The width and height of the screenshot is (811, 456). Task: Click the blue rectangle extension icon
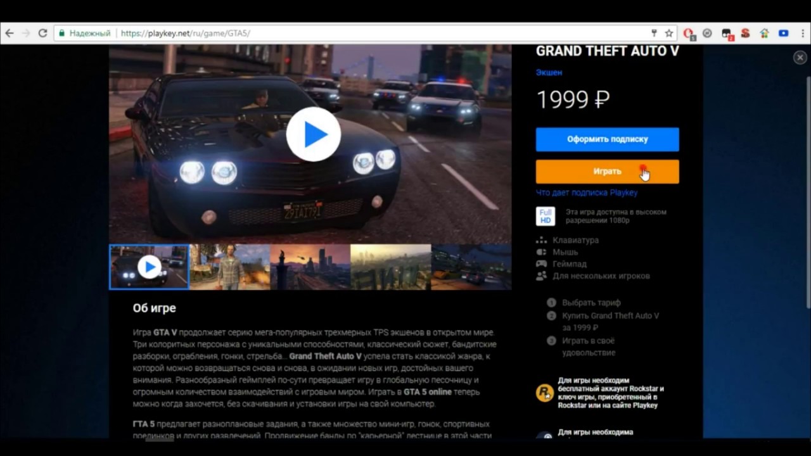(784, 33)
